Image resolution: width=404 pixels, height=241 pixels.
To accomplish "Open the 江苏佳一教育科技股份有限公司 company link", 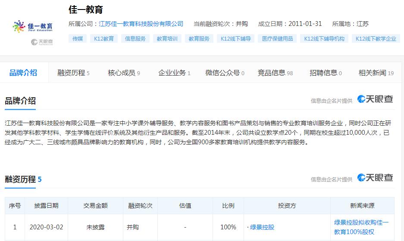I will [141, 24].
